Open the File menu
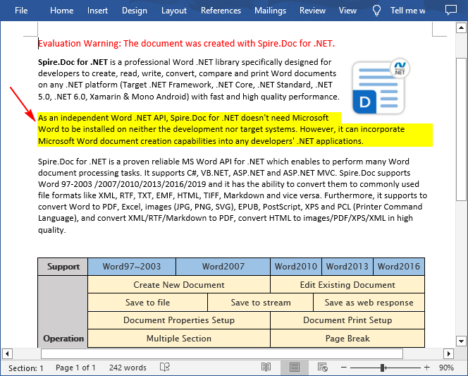 coord(21,11)
